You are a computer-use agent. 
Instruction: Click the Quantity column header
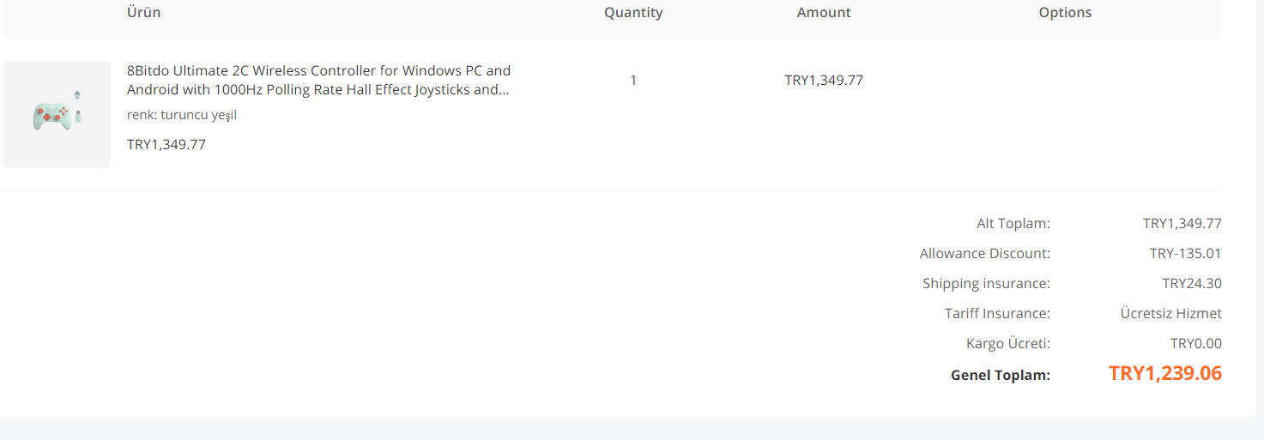tap(633, 12)
